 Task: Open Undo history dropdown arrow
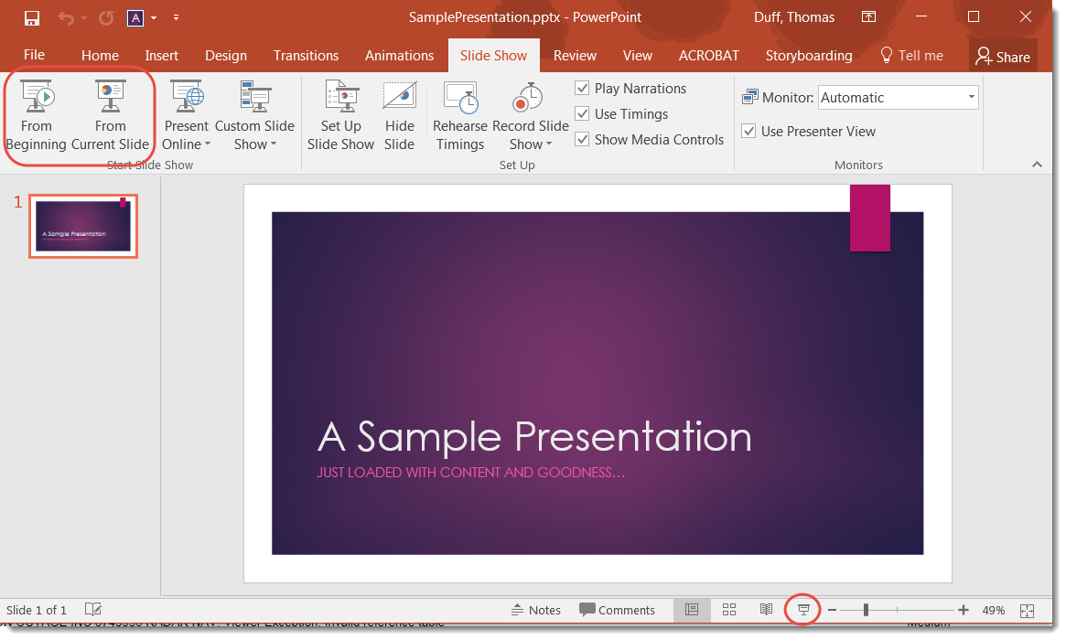(84, 17)
